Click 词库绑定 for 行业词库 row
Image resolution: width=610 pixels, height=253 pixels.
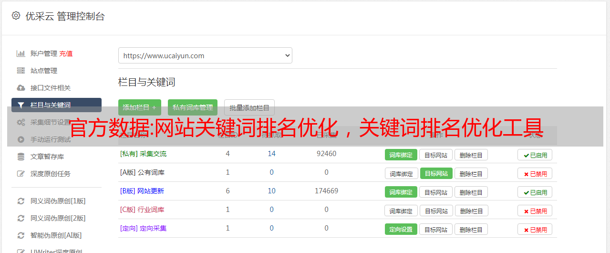pyautogui.click(x=401, y=211)
